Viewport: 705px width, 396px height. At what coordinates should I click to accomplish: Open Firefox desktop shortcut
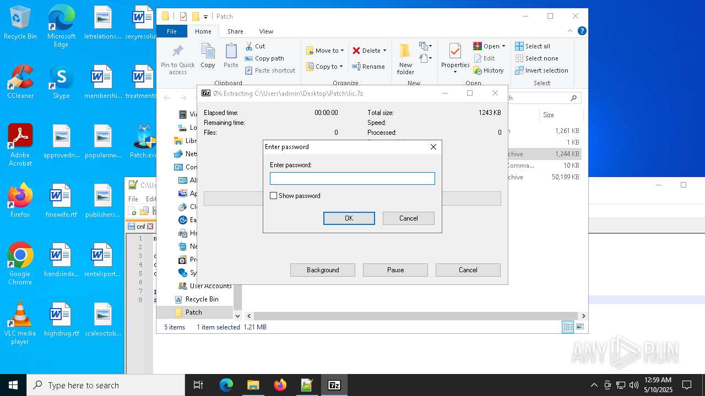[20, 201]
